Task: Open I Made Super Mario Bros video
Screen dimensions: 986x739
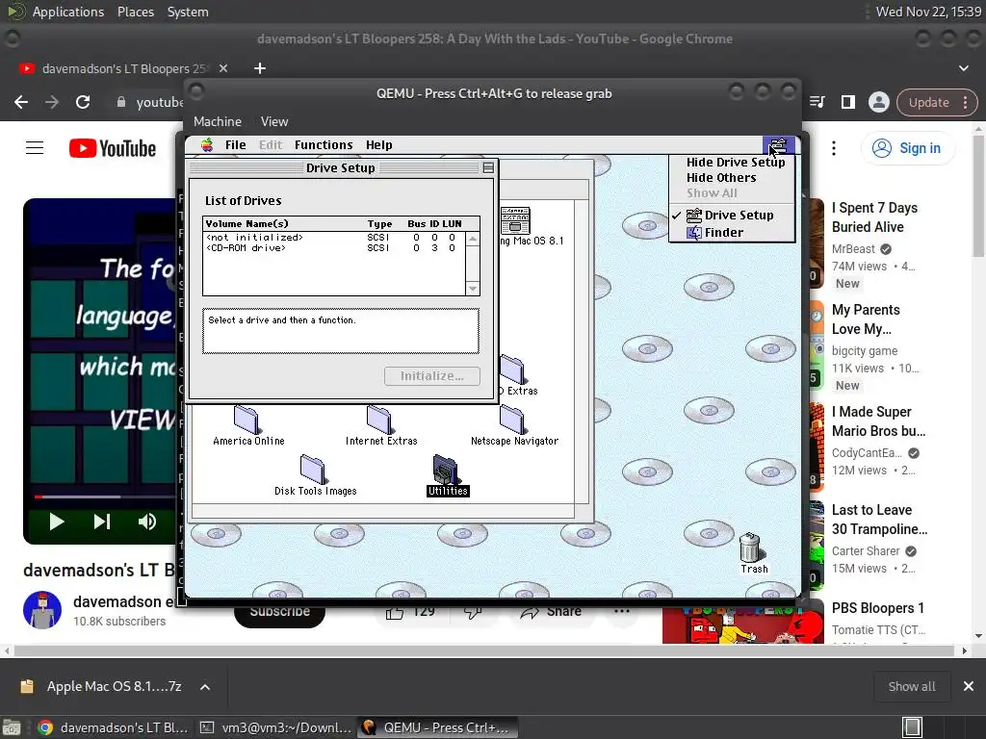Action: [x=878, y=421]
